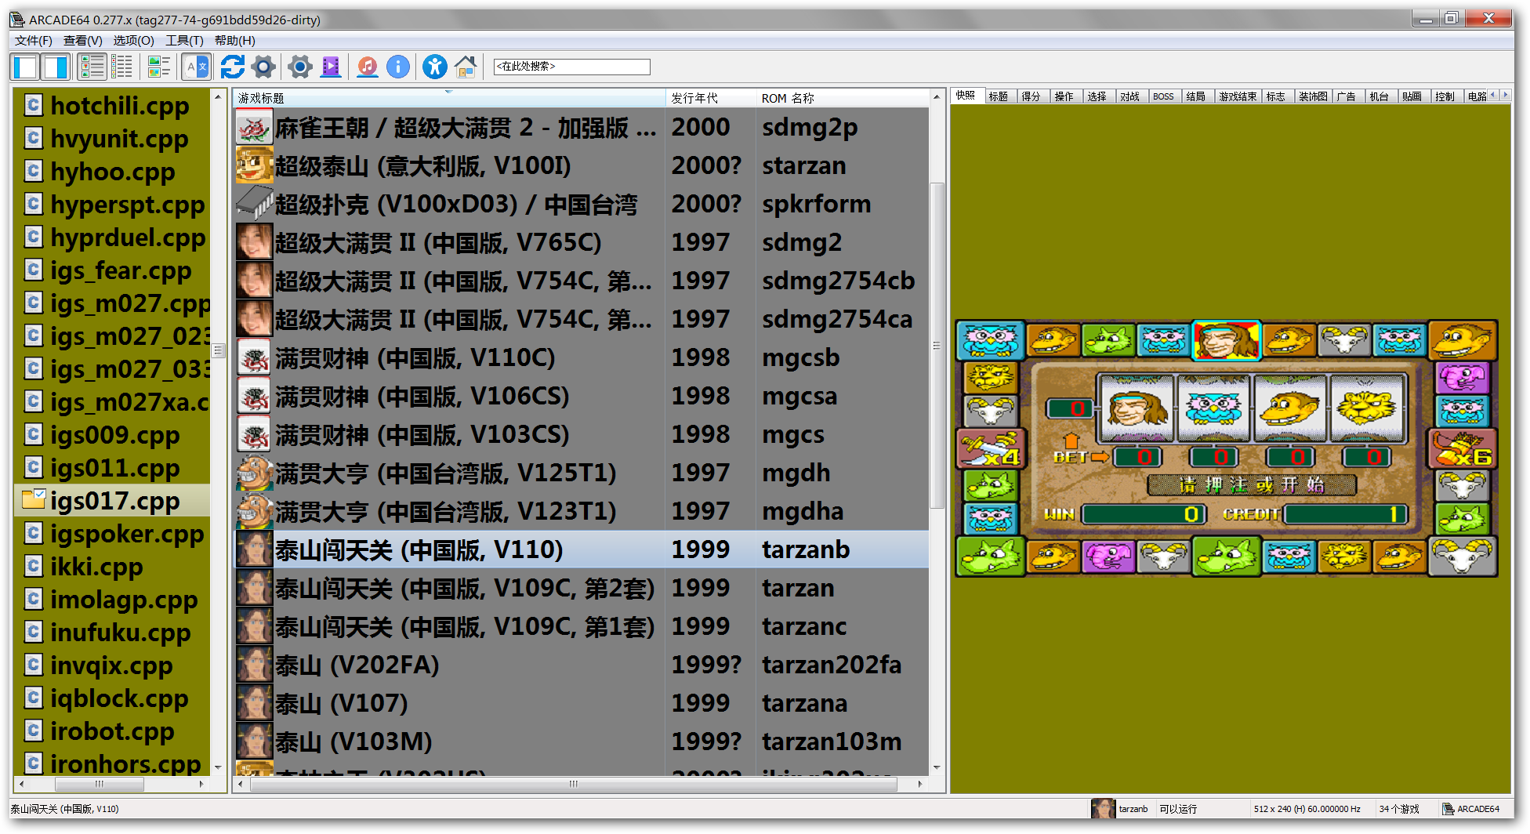Screen dimensions: 1530x834
Task: Click the blue accessibility figure icon
Action: point(435,67)
